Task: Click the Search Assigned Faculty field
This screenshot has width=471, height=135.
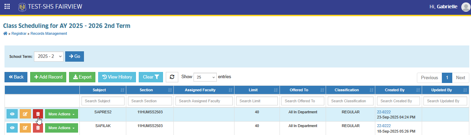Action: tap(204, 101)
